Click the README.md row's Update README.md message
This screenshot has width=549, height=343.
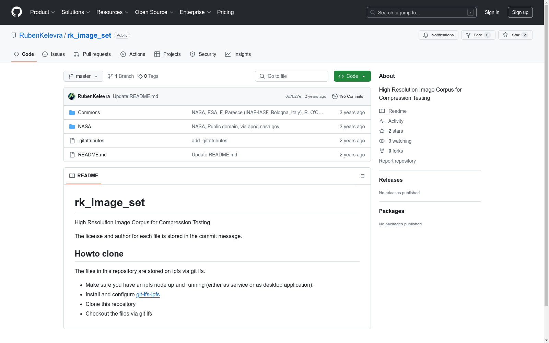[214, 155]
